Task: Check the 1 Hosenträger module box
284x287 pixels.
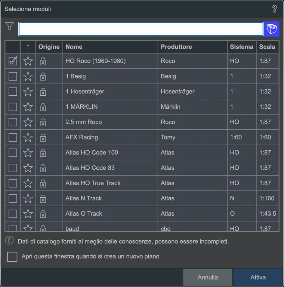Action: (13, 92)
